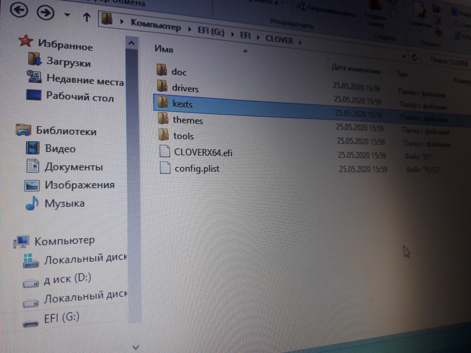The image size is (471, 353).
Task: Click the Избранное star icon
Action: (25, 40)
